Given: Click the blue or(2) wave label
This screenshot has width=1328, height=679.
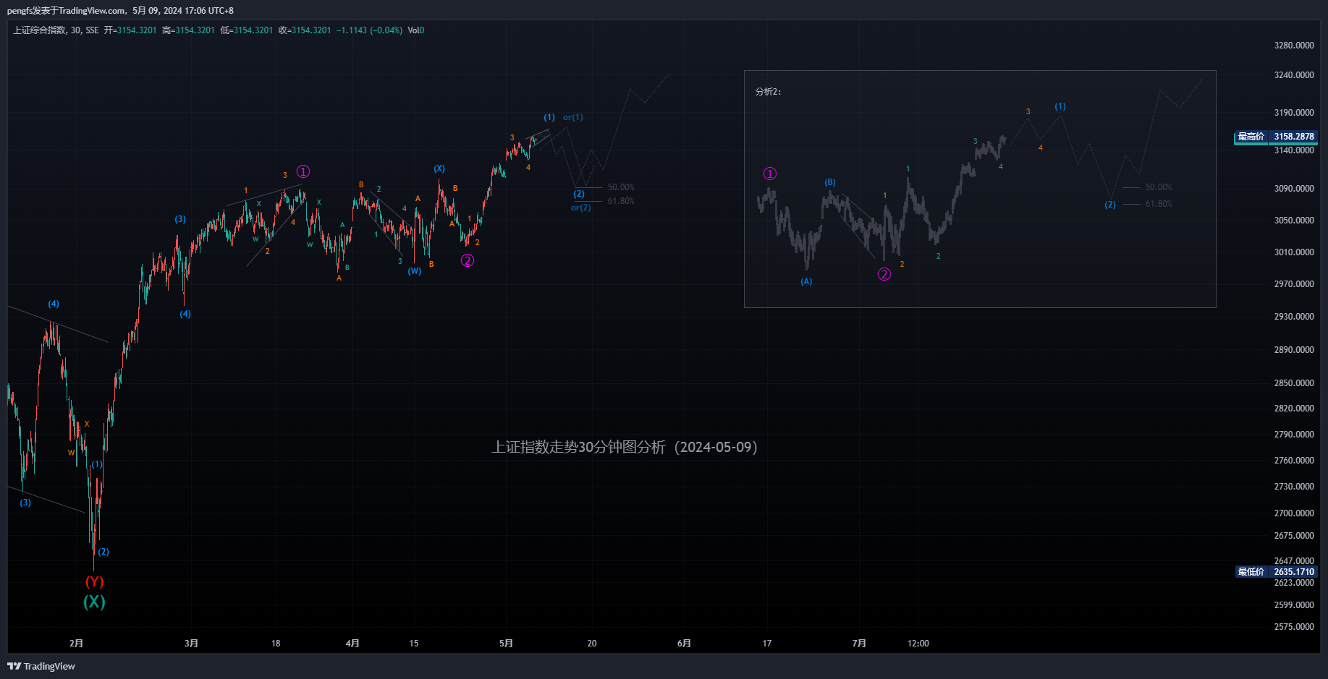Looking at the screenshot, I should pyautogui.click(x=580, y=208).
